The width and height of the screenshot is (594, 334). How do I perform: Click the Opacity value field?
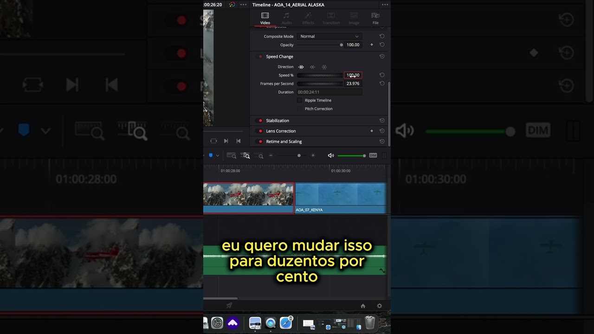tap(353, 45)
